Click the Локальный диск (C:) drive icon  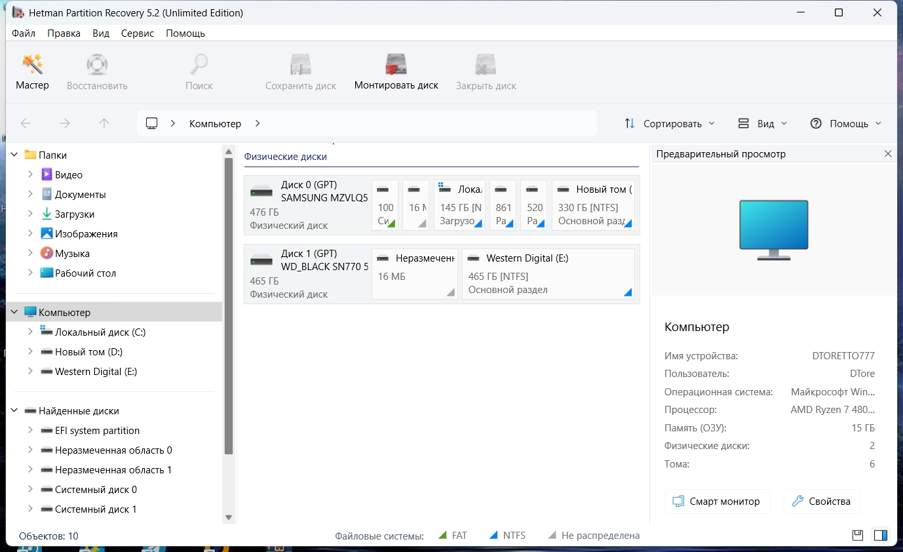click(x=47, y=332)
